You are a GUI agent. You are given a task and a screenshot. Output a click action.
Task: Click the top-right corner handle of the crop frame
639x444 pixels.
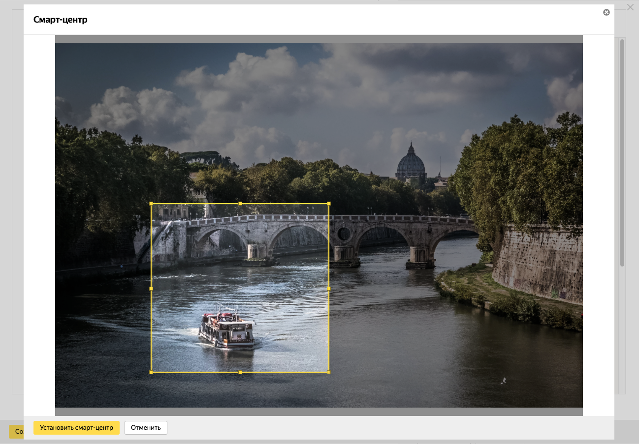coord(329,204)
